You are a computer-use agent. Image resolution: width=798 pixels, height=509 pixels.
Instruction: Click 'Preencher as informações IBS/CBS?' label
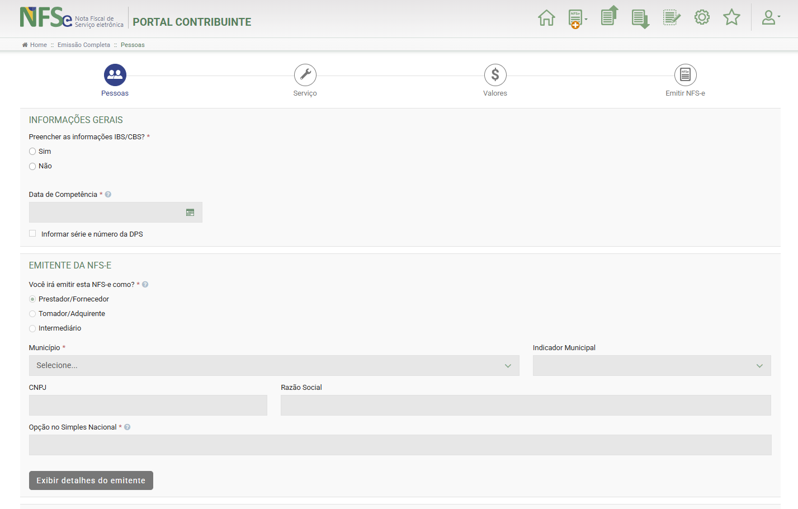tap(87, 137)
